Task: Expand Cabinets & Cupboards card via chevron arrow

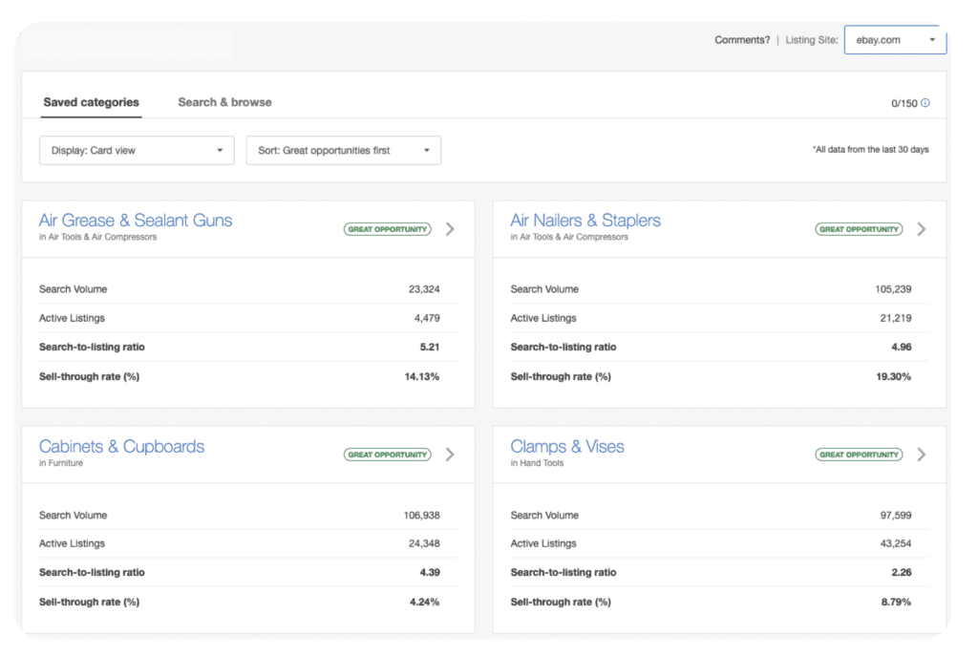Action: [450, 455]
